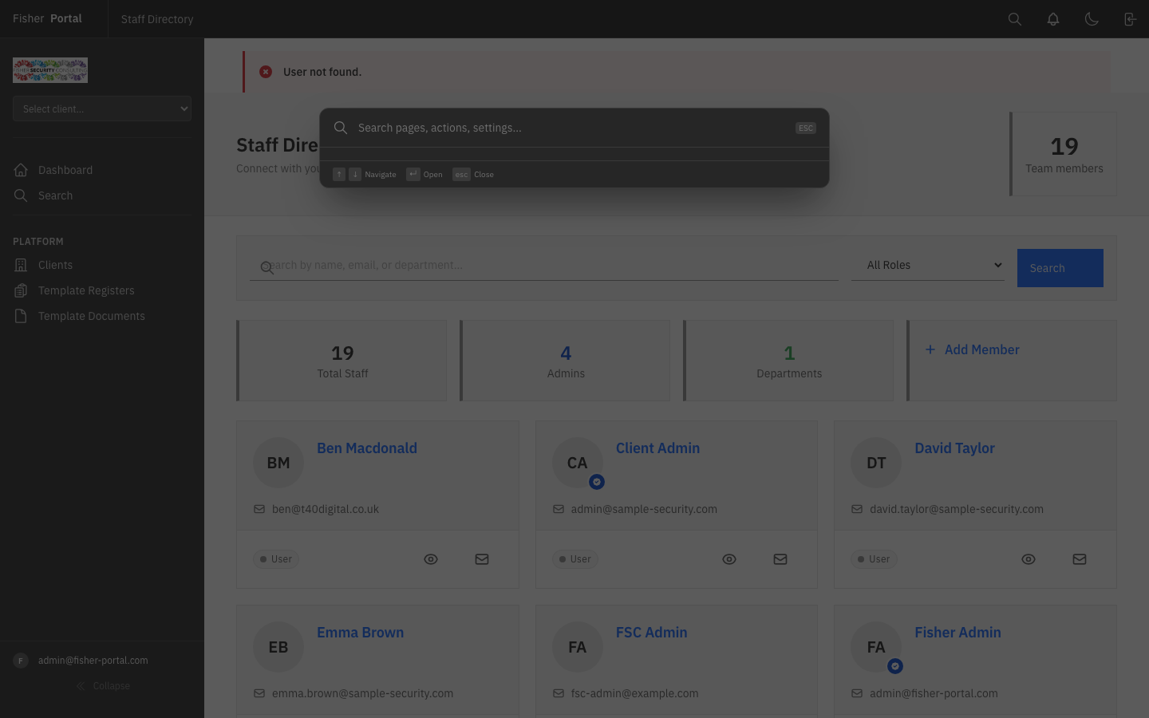This screenshot has width=1149, height=718.
Task: View Ben Macdonald's profile with the eye icon
Action: [x=431, y=559]
